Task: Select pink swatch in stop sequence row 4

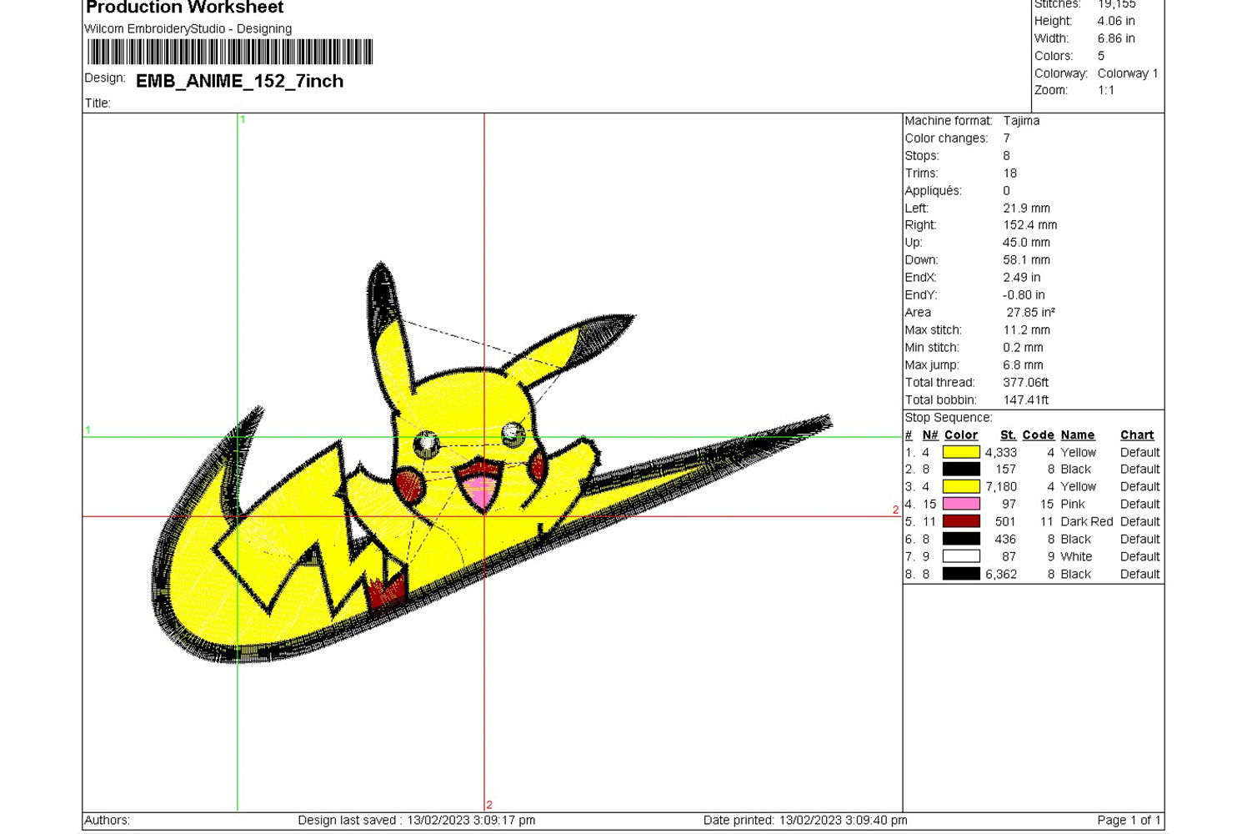Action: 961,504
